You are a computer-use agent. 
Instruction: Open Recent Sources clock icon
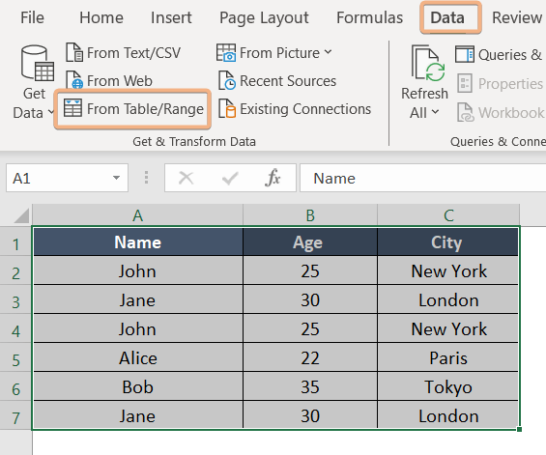tap(227, 80)
